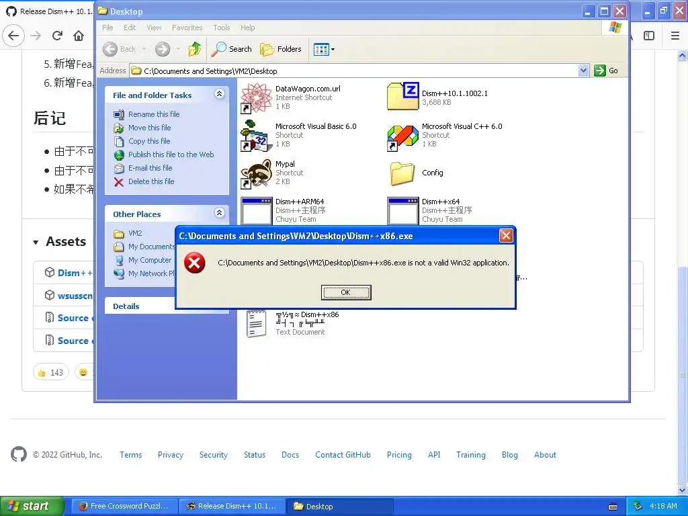
Task: Click the Firefox home button
Action: (79, 36)
